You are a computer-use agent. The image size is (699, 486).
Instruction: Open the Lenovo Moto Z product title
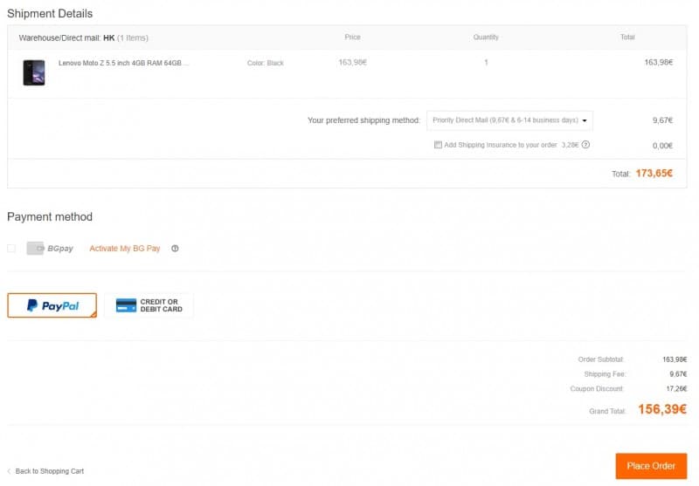[123, 63]
